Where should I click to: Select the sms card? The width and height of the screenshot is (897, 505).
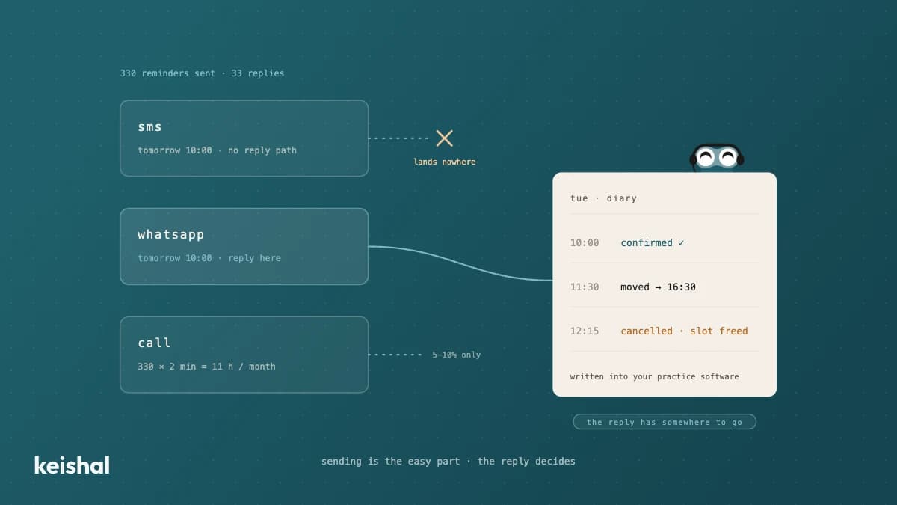coord(244,138)
